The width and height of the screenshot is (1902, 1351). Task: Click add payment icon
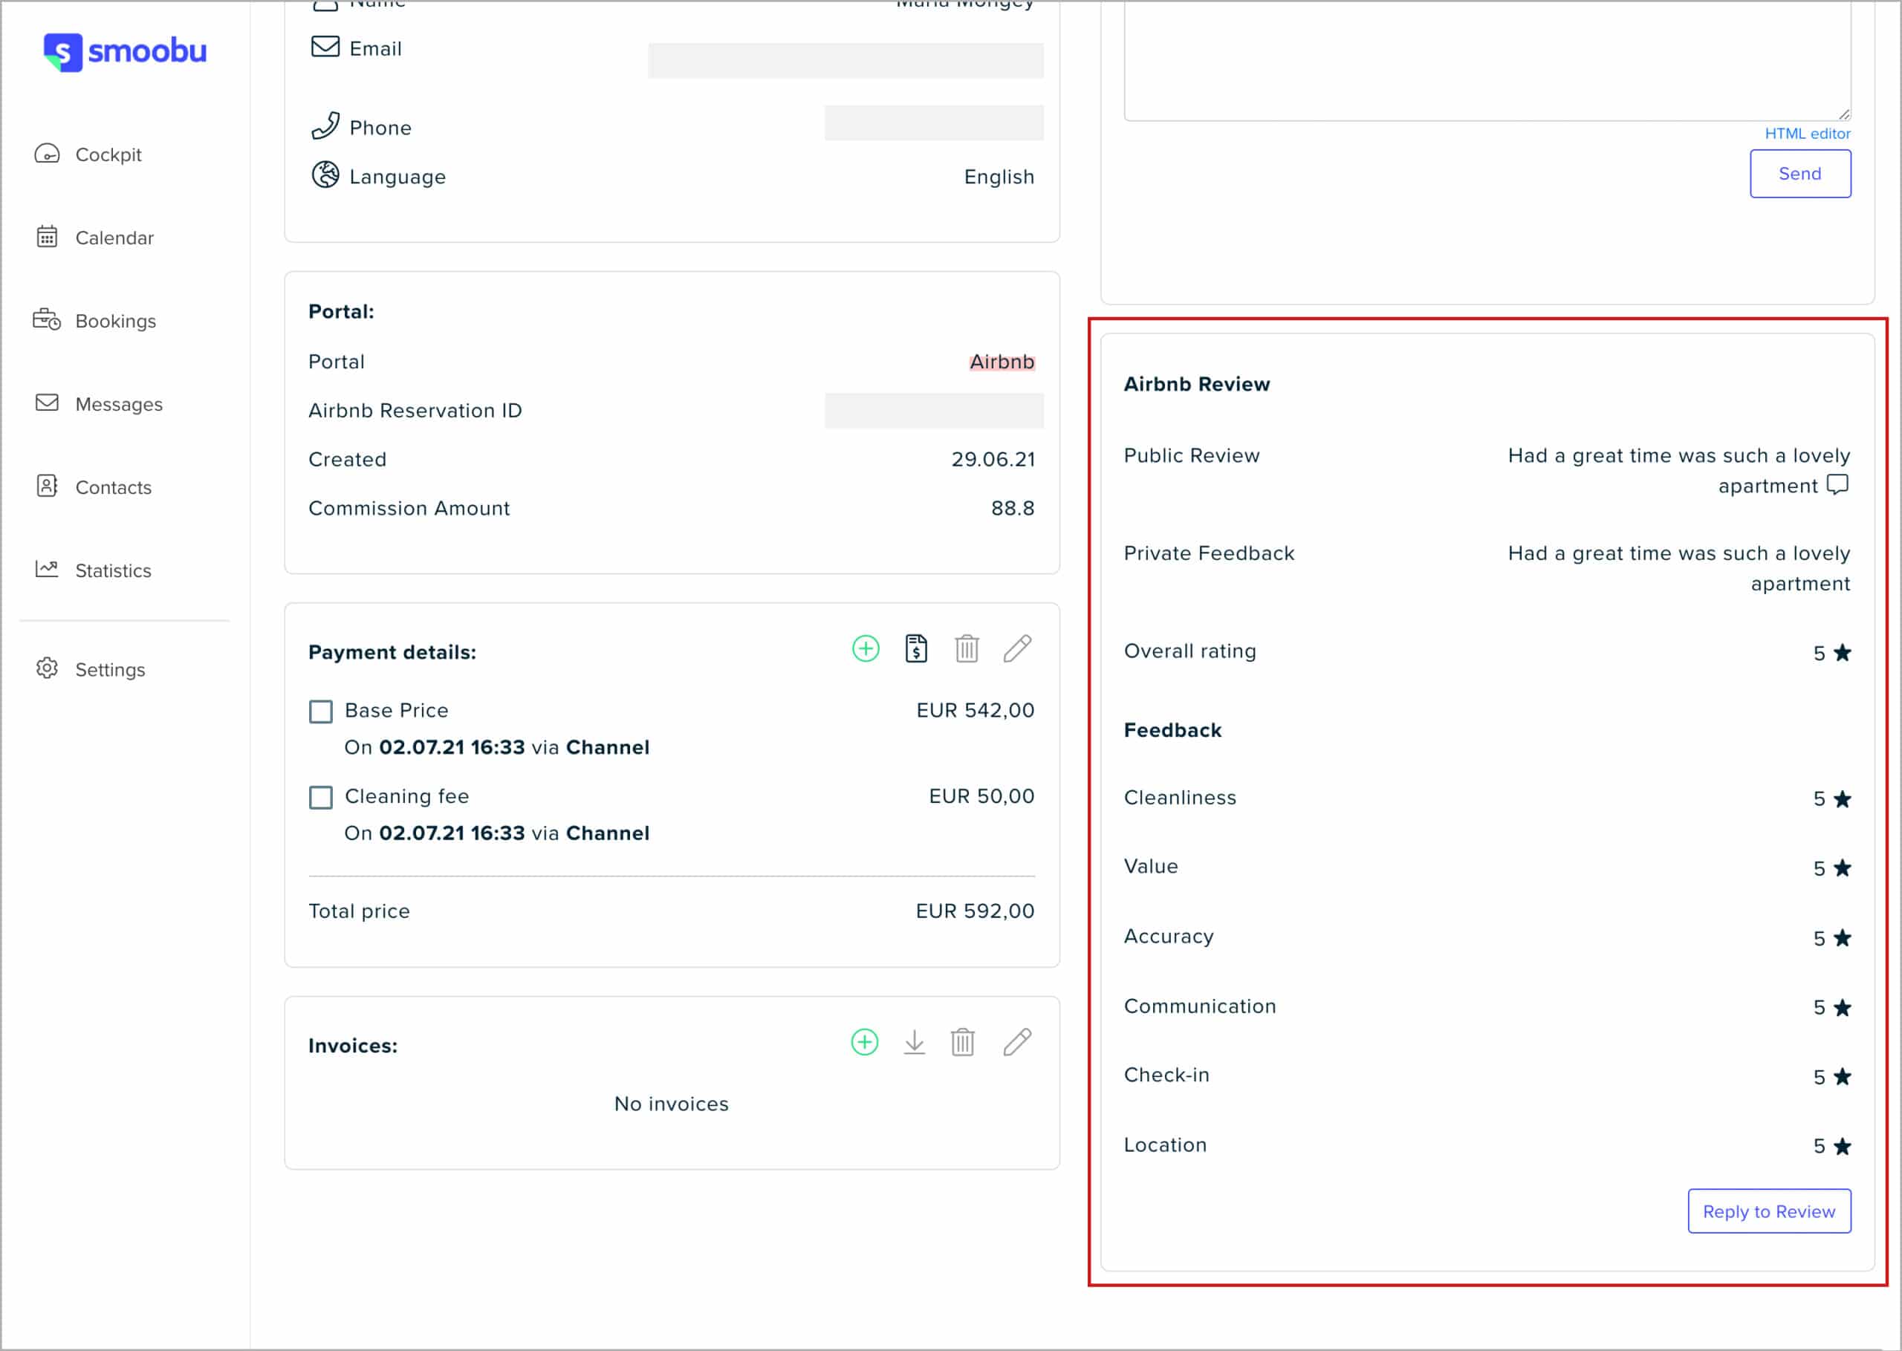point(866,649)
